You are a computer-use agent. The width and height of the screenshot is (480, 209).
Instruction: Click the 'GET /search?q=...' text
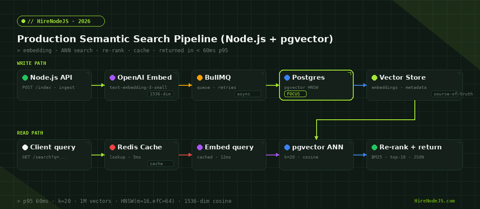[44, 157]
